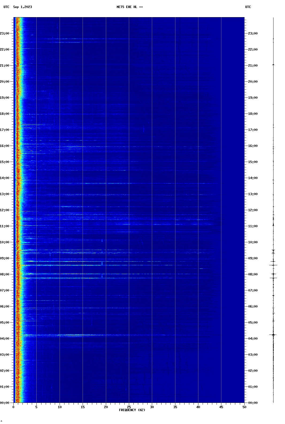The image size is (285, 424).
Task: Click the 12:00 mark on right time axis
Action: click(253, 210)
